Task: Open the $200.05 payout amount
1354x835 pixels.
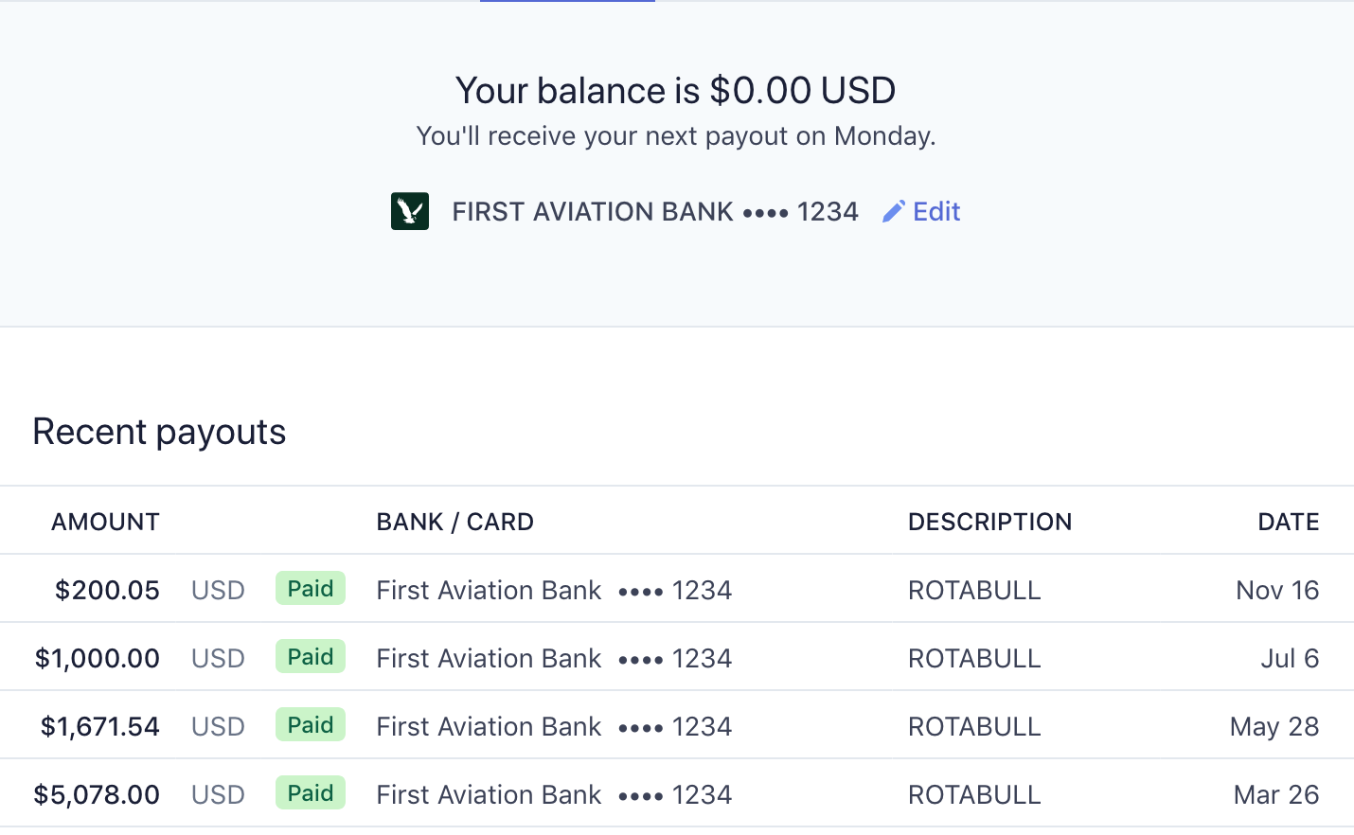Action: pyautogui.click(x=107, y=590)
